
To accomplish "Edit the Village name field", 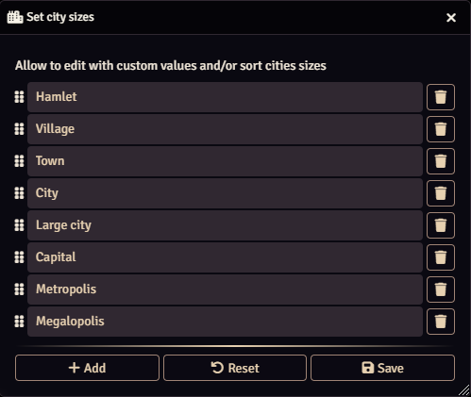I will 225,129.
